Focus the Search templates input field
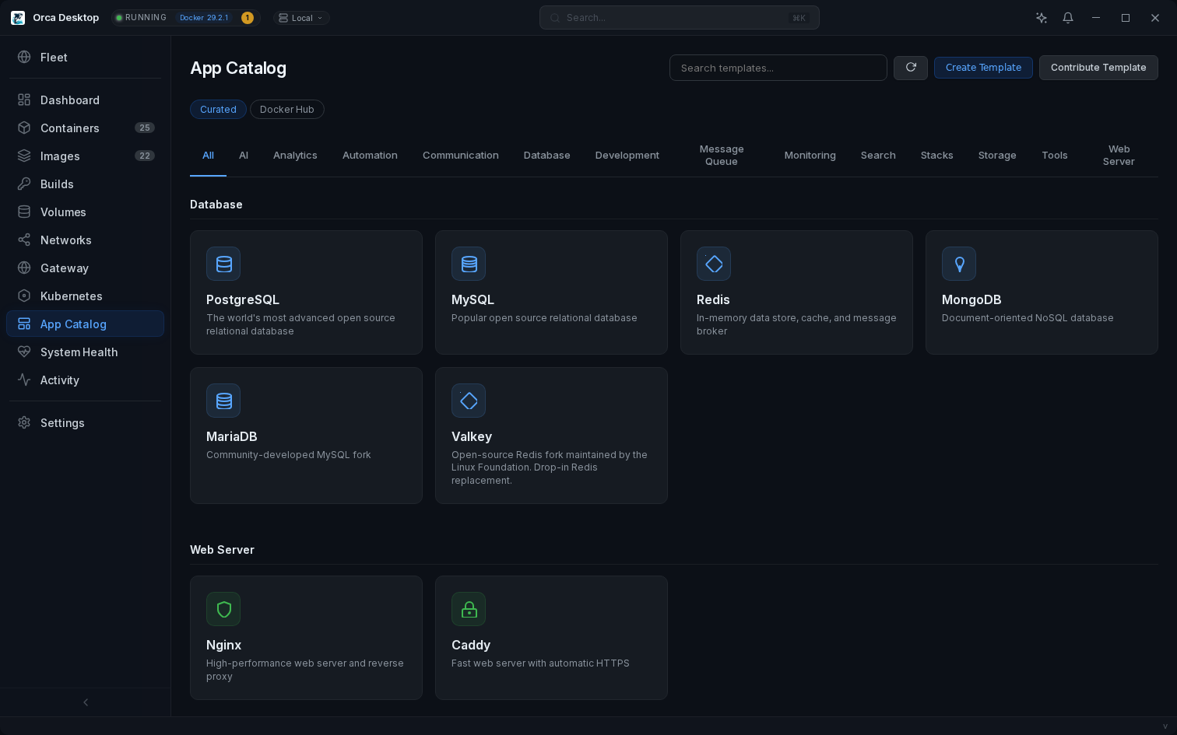The height and width of the screenshot is (735, 1177). tap(778, 68)
